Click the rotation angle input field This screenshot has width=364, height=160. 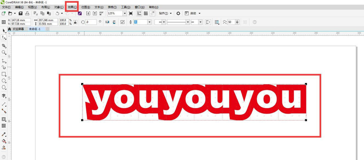(91, 22)
